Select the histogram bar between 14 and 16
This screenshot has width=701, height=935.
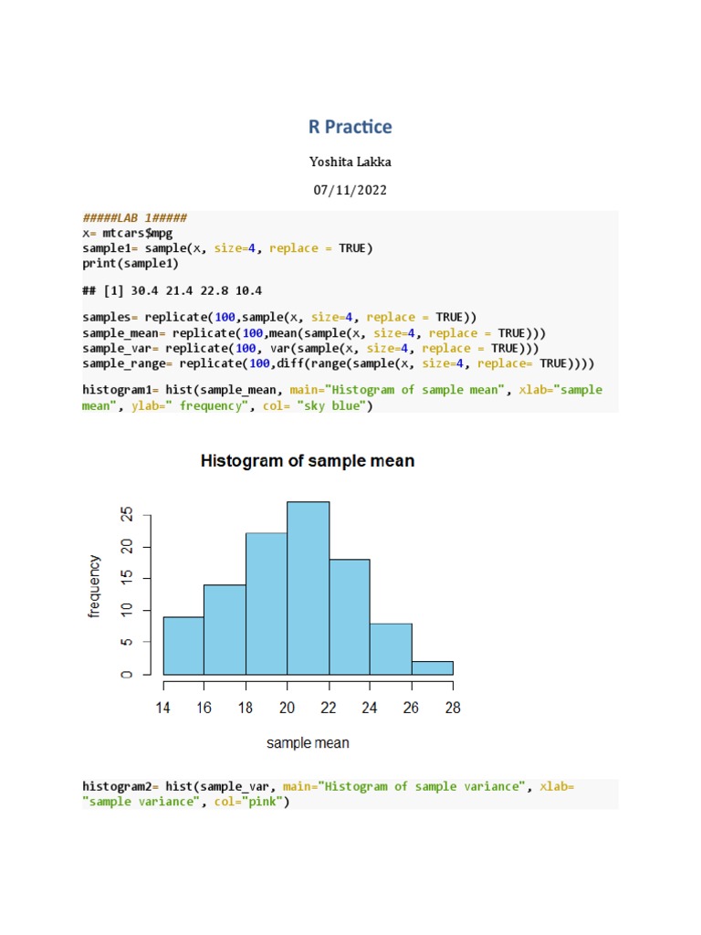tap(183, 646)
